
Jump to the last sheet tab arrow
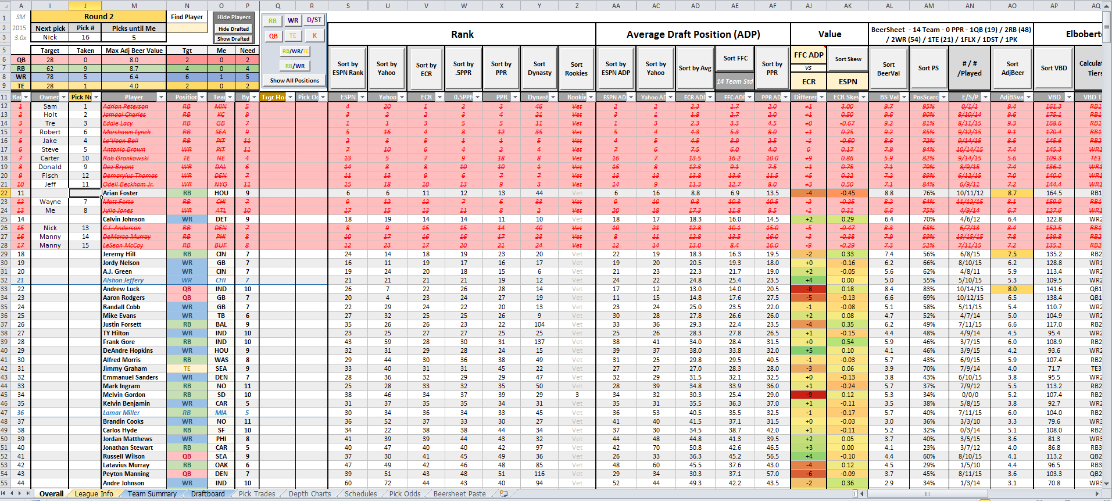click(27, 493)
